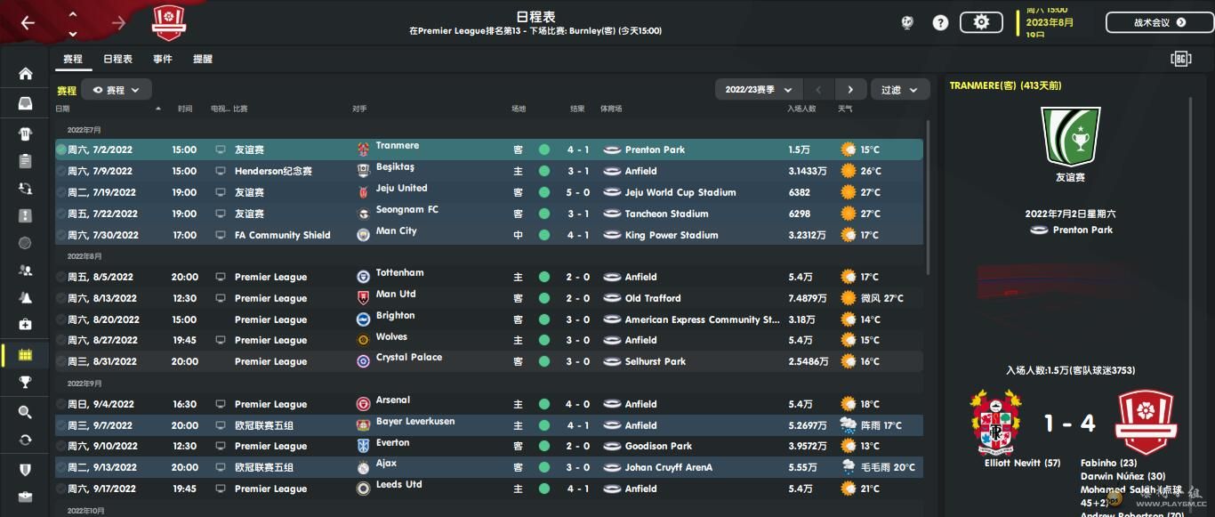Image resolution: width=1215 pixels, height=517 pixels.
Task: Open the medical kit icon in sidebar
Action: click(25, 325)
